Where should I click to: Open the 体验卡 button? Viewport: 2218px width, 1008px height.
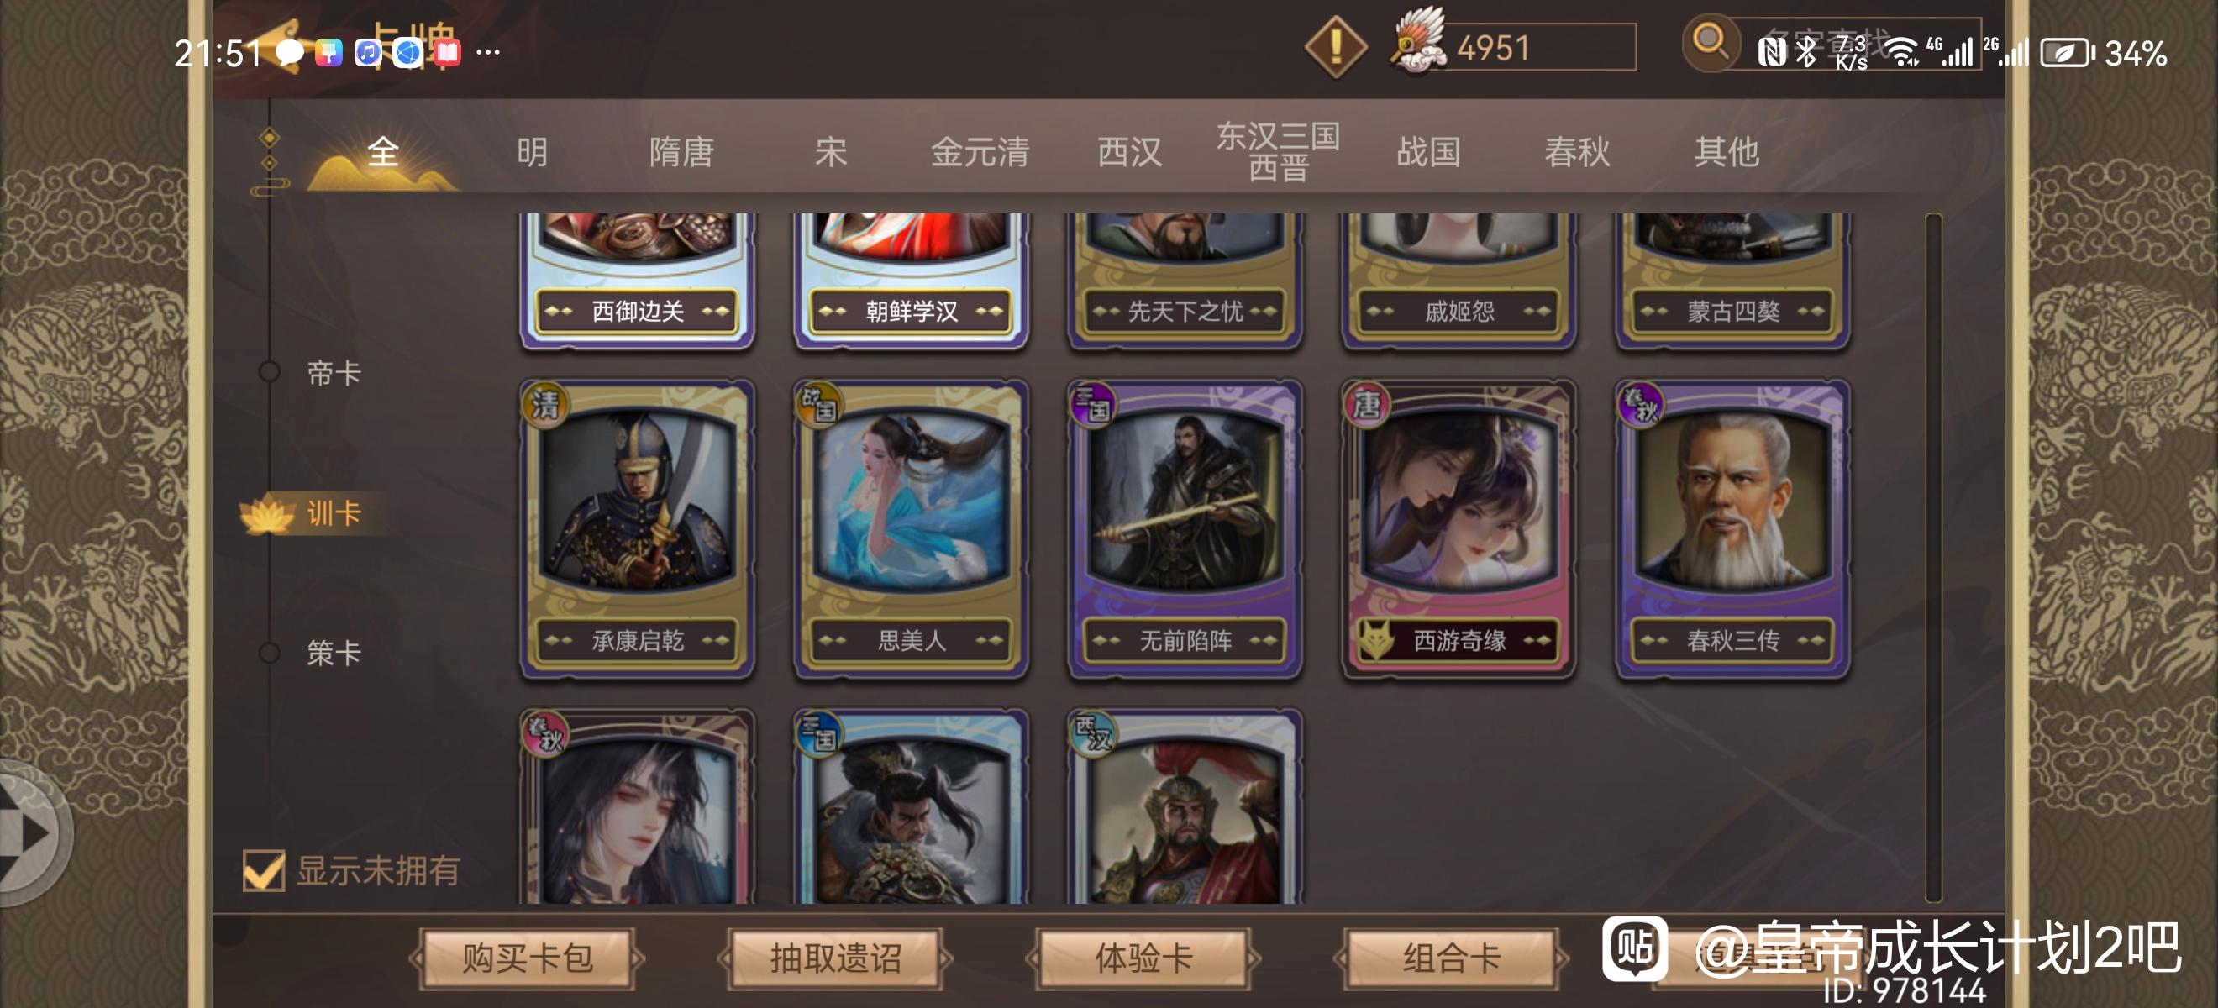(x=1143, y=958)
